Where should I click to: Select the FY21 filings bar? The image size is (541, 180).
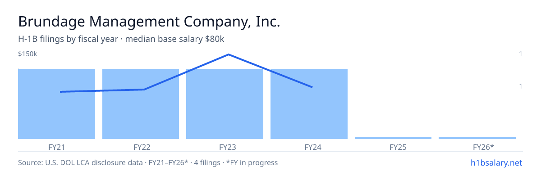point(56,104)
